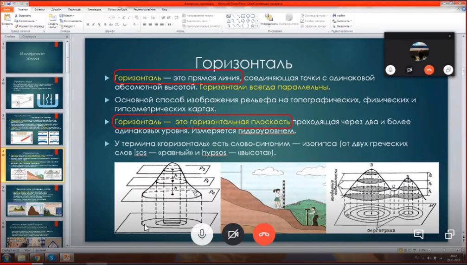Toggle the camera in the large bottom call bar
Screen dimensions: 467x265
(233, 234)
